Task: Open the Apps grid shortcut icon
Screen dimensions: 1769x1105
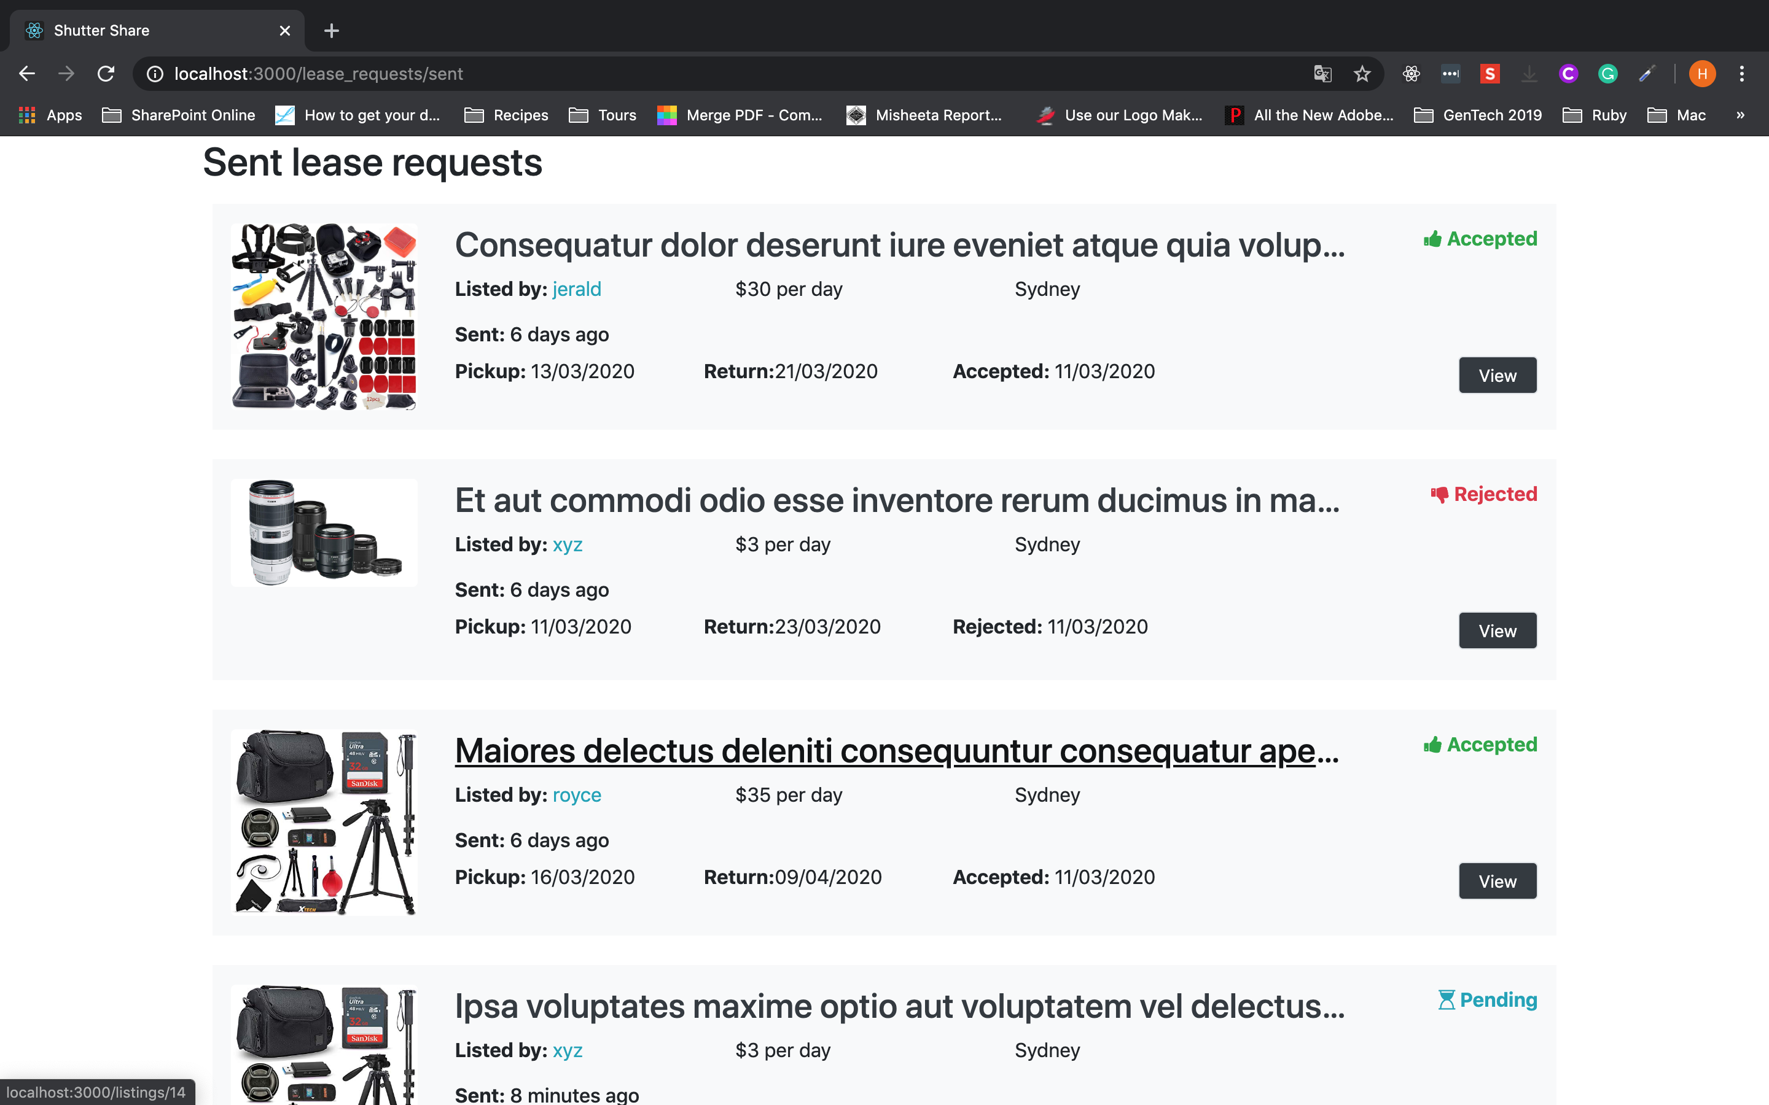Action: click(27, 115)
